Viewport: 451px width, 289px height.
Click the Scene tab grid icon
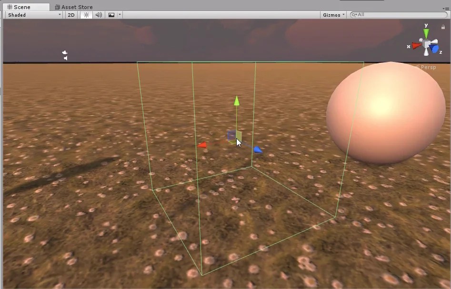(10, 7)
